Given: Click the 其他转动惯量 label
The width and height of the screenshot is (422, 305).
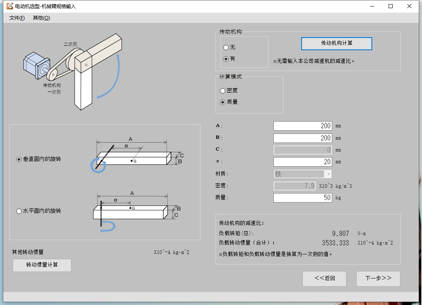Looking at the screenshot, I should (x=28, y=252).
